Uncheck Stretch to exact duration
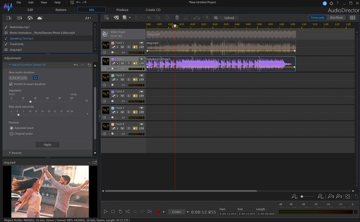This screenshot has height=222, width=360. (x=11, y=83)
